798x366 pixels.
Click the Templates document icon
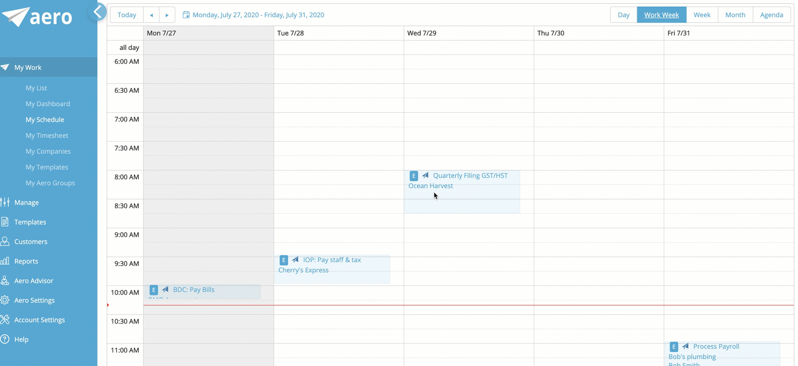point(5,222)
